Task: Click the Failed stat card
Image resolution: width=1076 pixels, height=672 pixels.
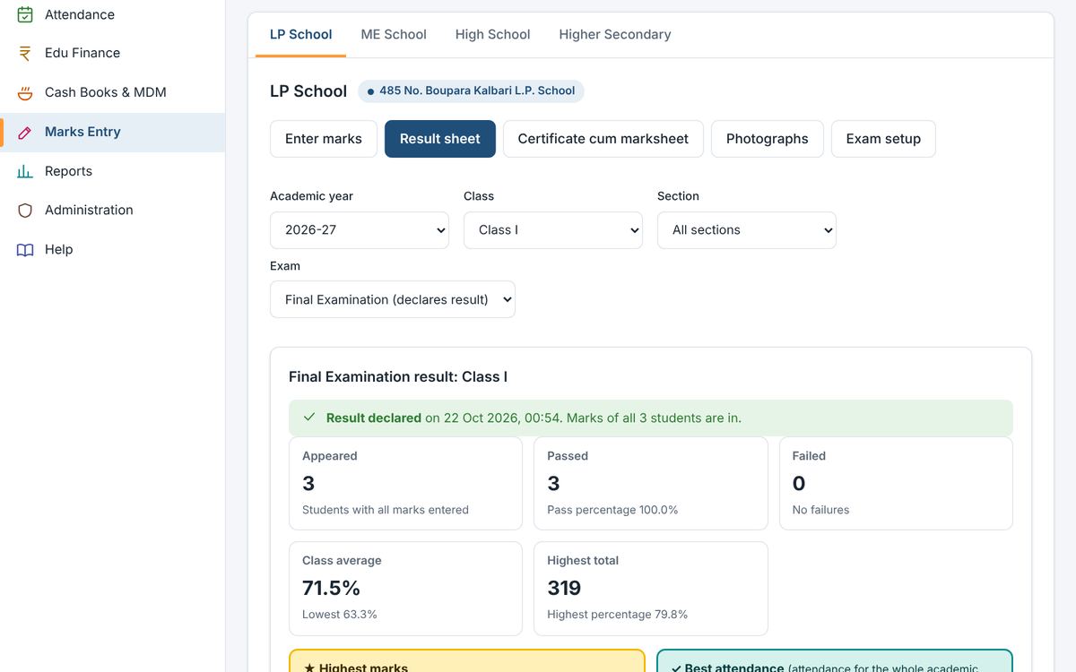Action: (x=896, y=483)
